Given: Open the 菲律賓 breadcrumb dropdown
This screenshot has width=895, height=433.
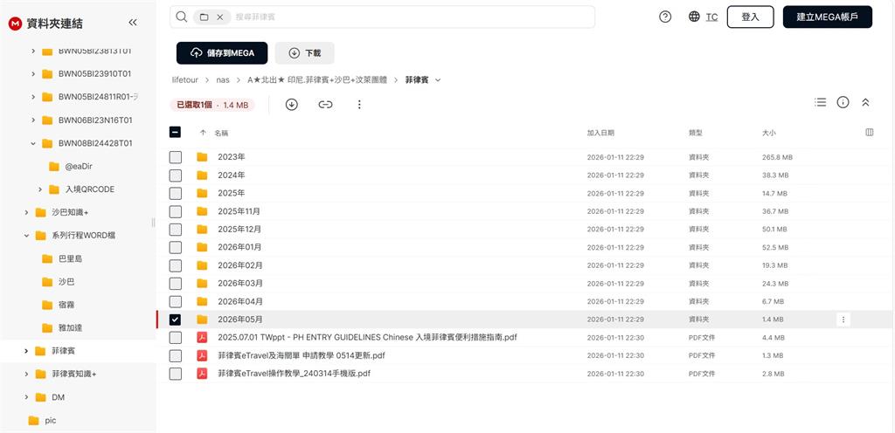Looking at the screenshot, I should [438, 80].
